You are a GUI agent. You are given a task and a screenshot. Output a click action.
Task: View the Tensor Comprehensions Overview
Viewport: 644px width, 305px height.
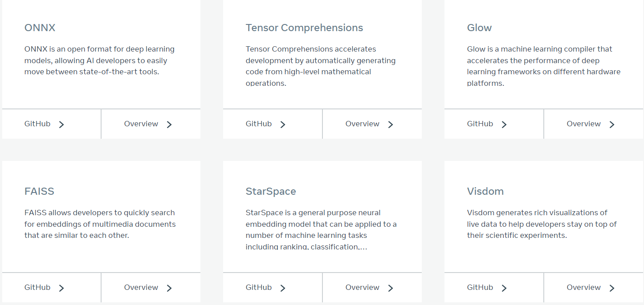click(x=363, y=124)
